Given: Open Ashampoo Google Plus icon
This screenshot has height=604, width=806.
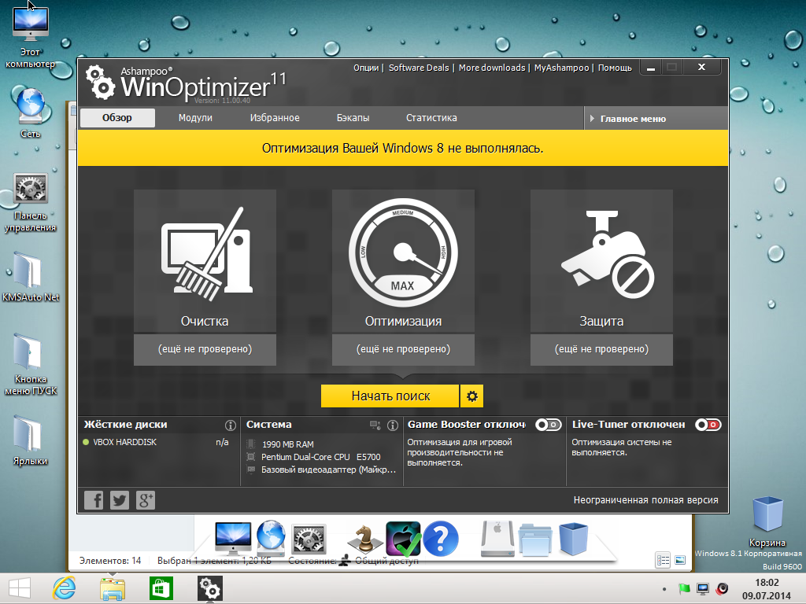Looking at the screenshot, I should coord(146,499).
